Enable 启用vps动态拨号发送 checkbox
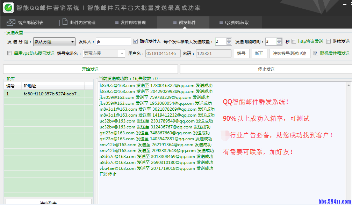 (9, 53)
